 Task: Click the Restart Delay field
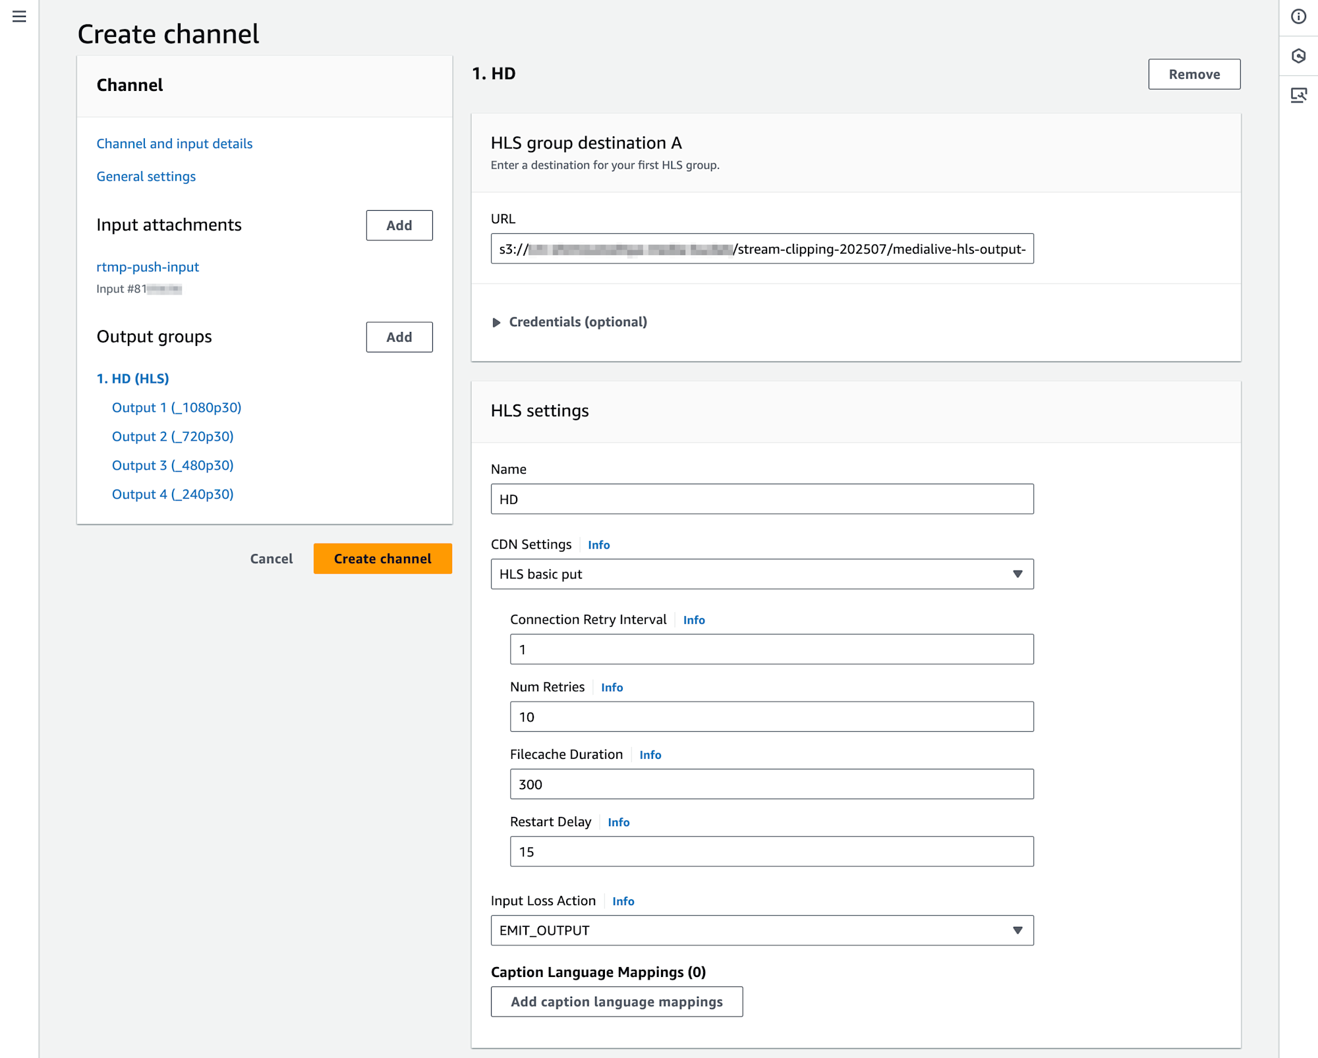[772, 852]
